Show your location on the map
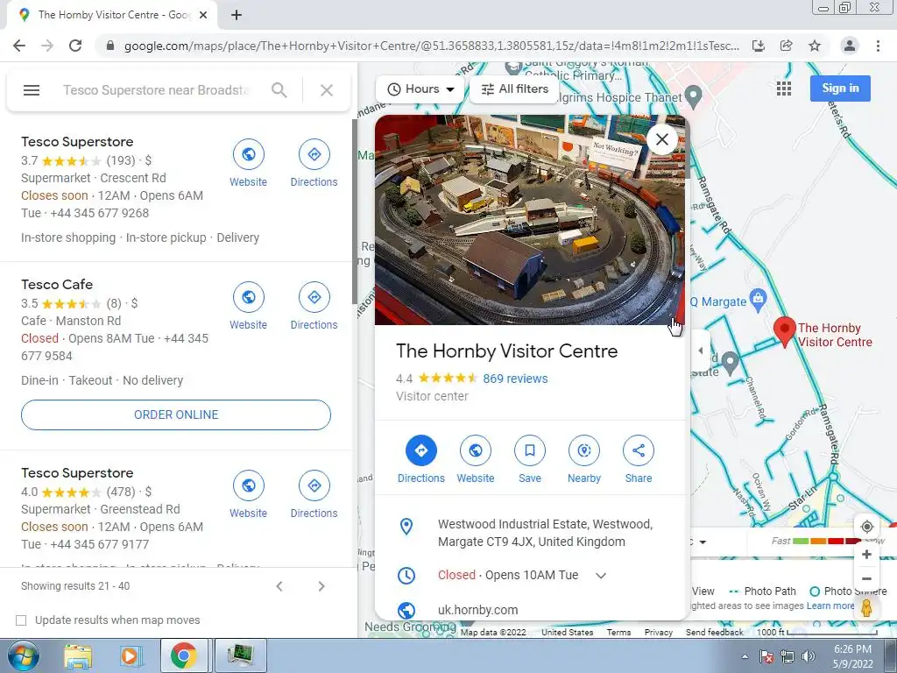 866,527
